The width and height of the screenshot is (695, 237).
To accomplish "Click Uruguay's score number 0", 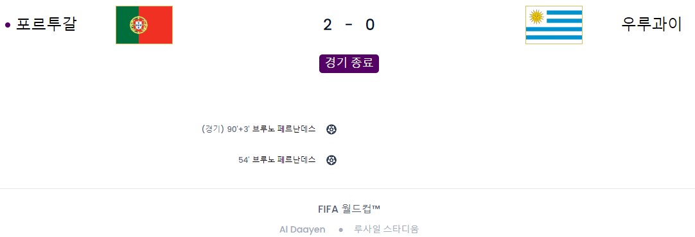I will 370,25.
